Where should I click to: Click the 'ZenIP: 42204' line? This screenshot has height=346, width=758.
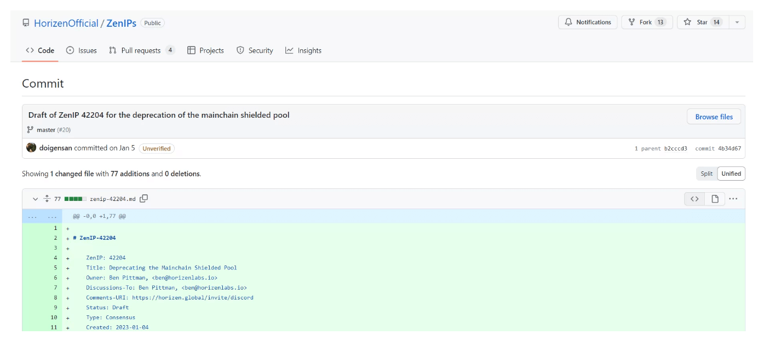click(106, 258)
